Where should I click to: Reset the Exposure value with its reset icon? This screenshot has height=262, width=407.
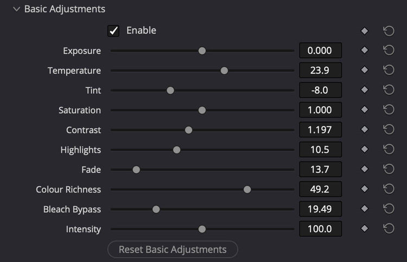pos(389,50)
